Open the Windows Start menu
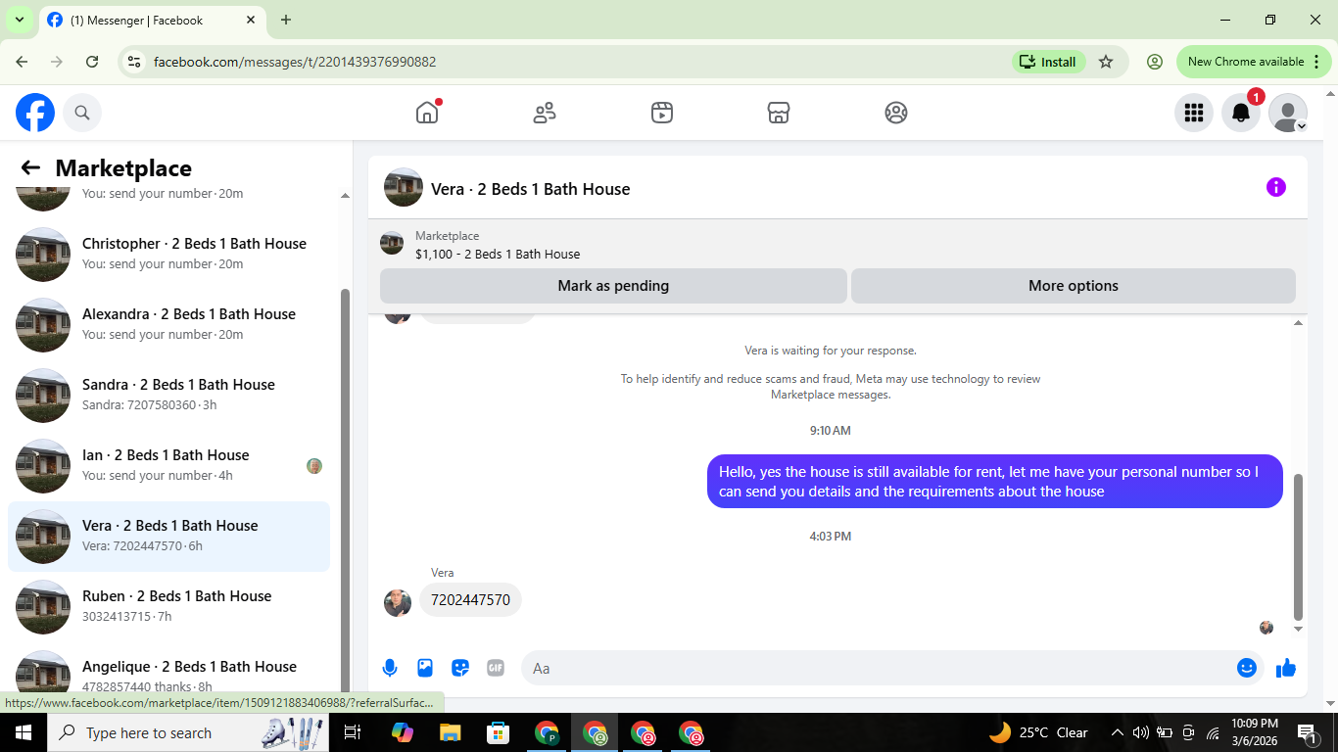This screenshot has height=752, width=1338. point(24,732)
